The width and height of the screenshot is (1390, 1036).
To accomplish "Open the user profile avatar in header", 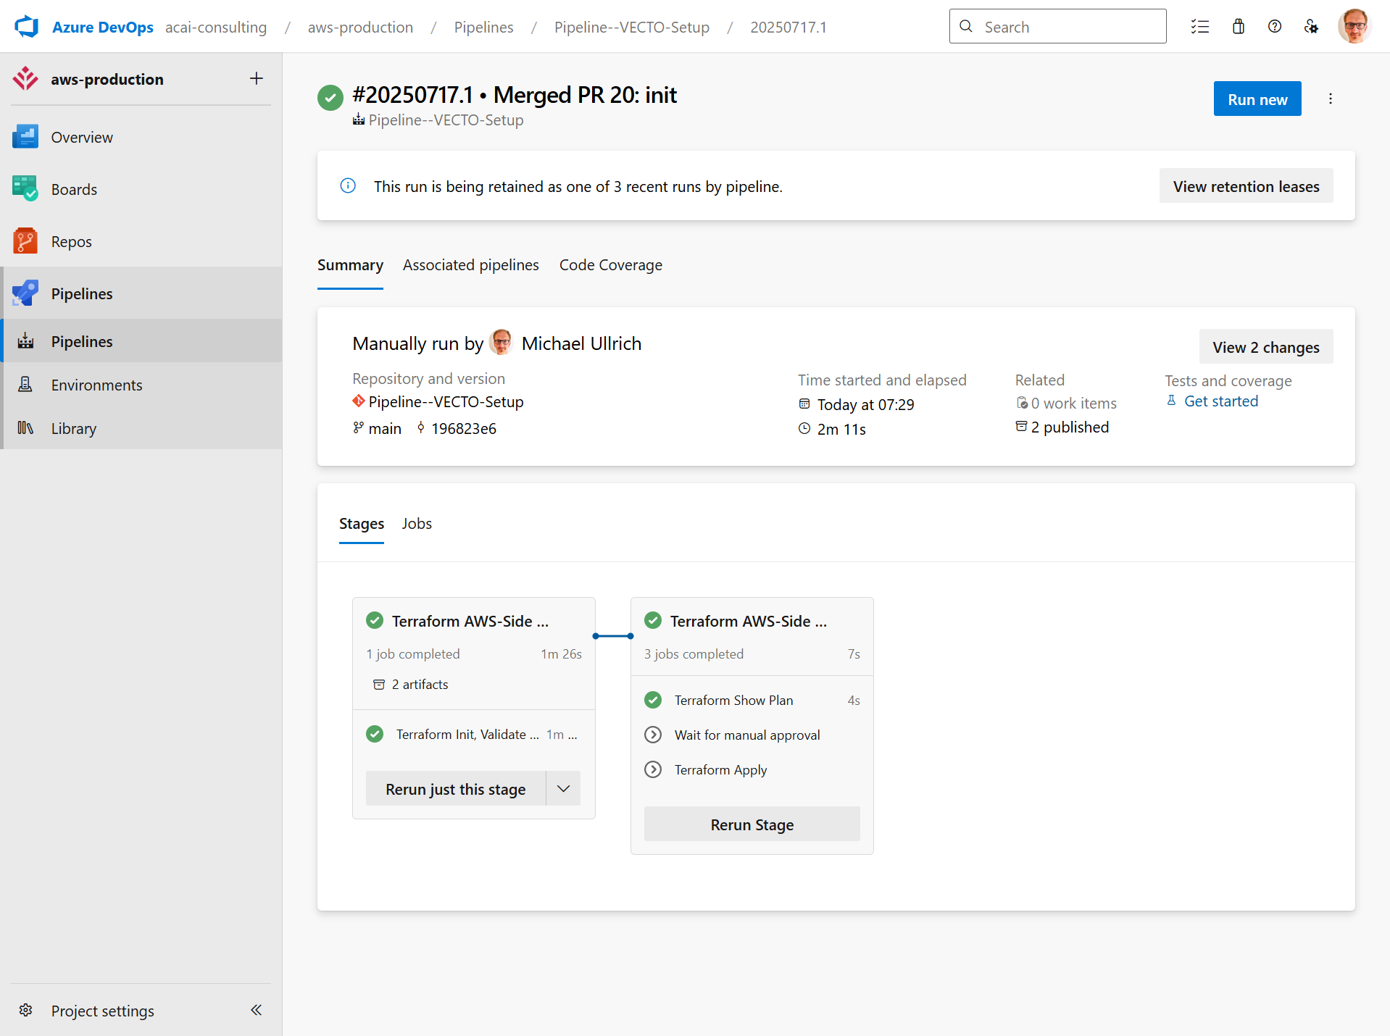I will (1354, 26).
